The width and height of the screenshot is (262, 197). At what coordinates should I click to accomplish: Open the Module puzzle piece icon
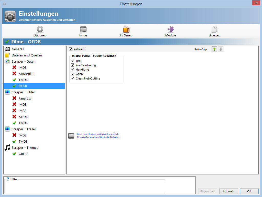click(x=171, y=29)
